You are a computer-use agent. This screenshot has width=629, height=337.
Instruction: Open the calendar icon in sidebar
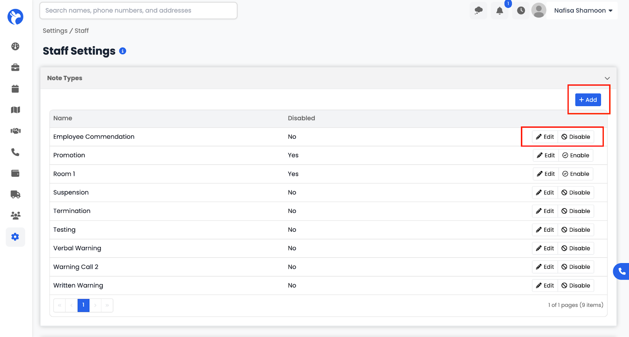15,89
